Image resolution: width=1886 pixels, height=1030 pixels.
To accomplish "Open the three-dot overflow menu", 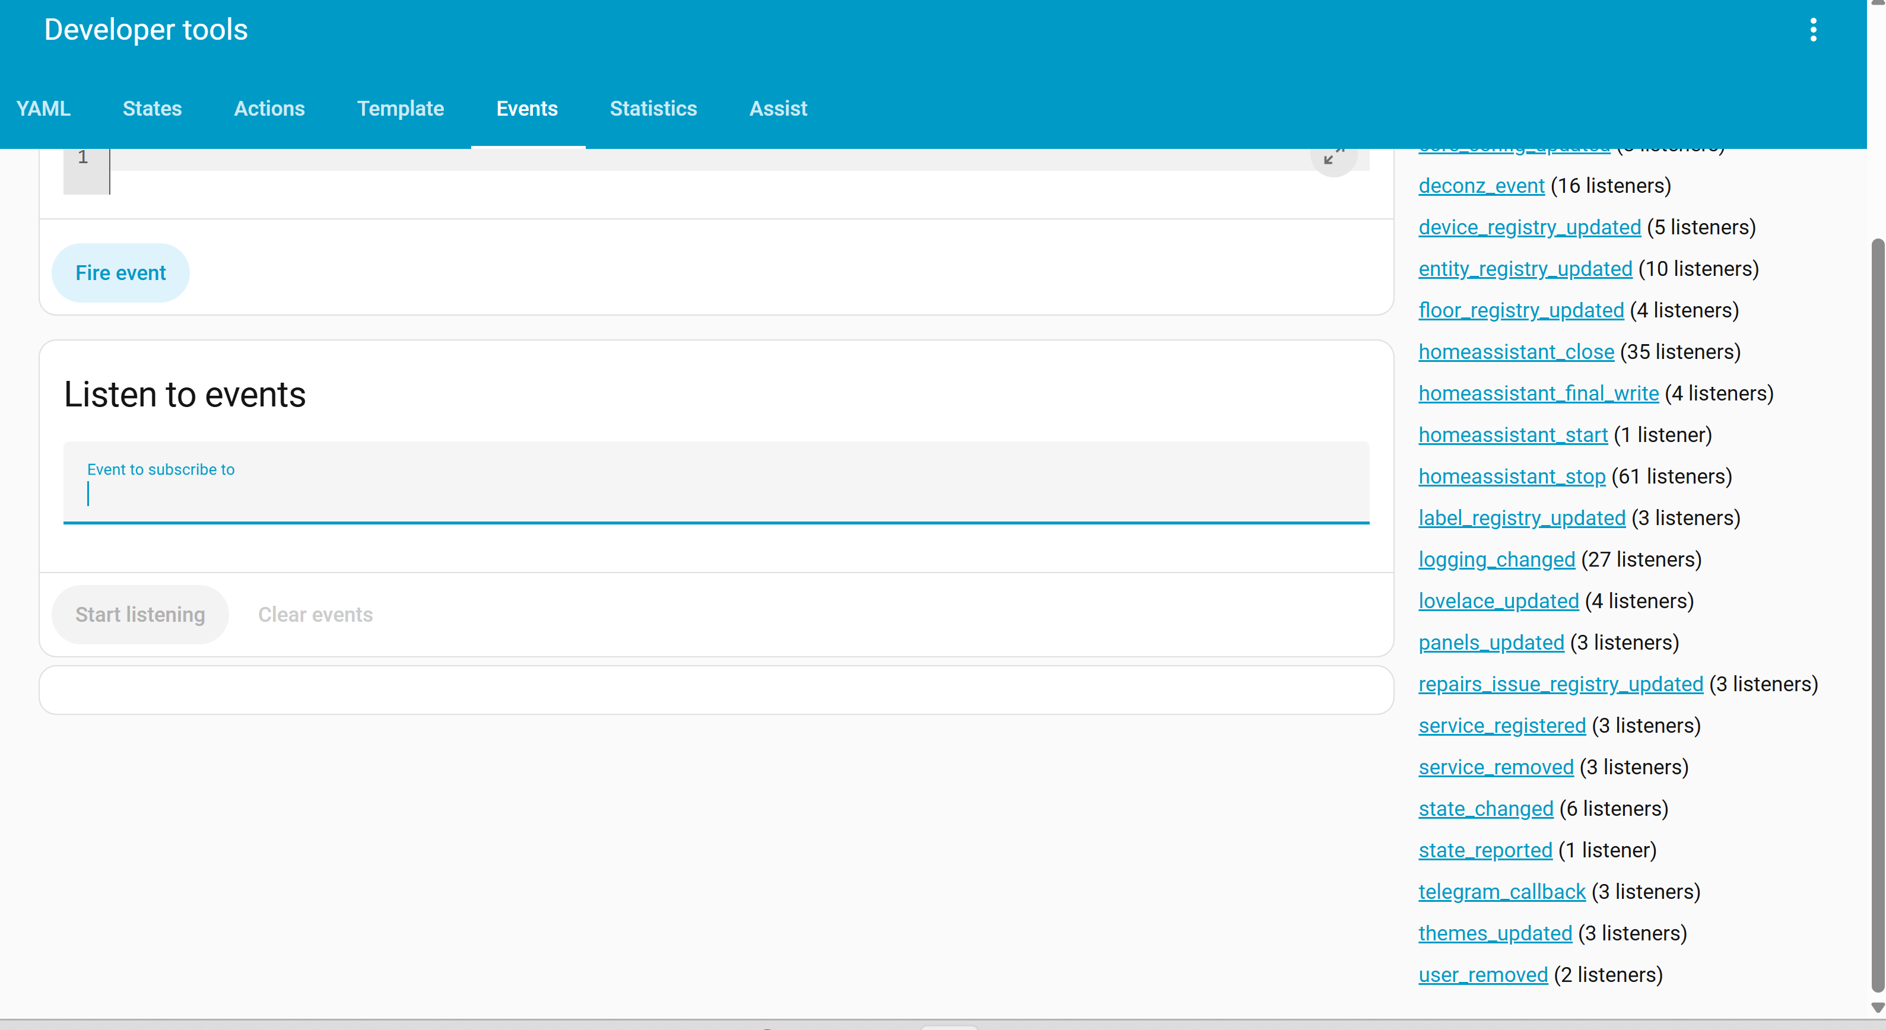I will (x=1813, y=30).
